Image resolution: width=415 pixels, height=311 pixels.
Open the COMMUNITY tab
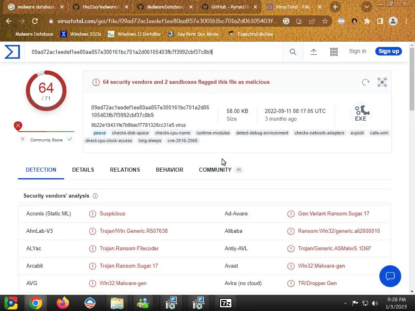coord(220,170)
